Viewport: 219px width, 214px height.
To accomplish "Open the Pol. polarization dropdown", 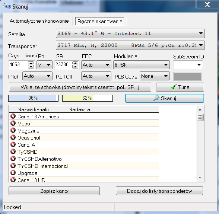I will click(x=44, y=65).
